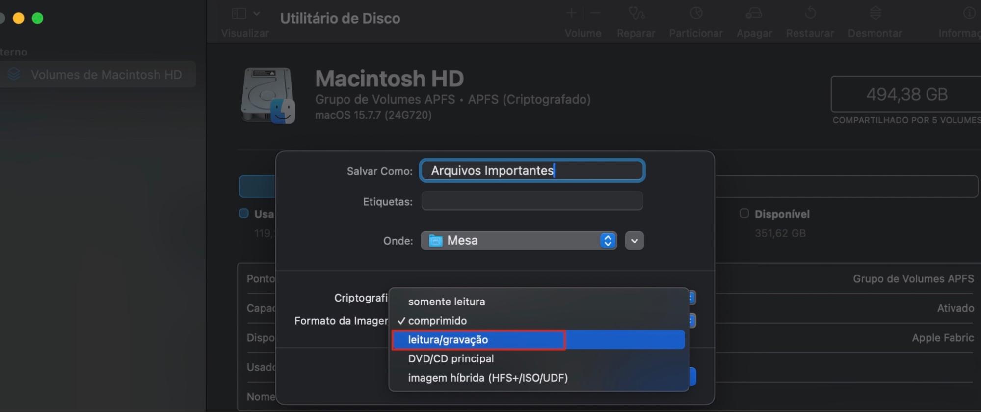This screenshot has height=412, width=981.
Task: Click the Reparar first aid icon
Action: click(636, 13)
